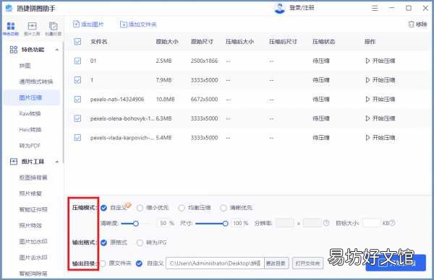Open Raw转换 in the sidebar
This screenshot has width=434, height=280.
[x=30, y=113]
